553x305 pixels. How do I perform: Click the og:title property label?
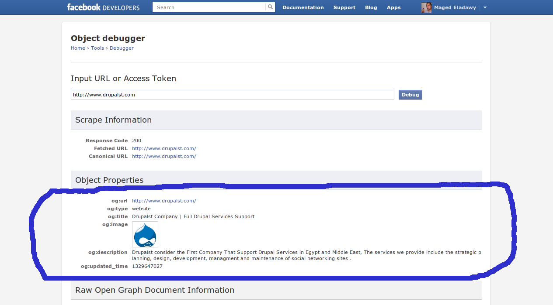pyautogui.click(x=118, y=216)
